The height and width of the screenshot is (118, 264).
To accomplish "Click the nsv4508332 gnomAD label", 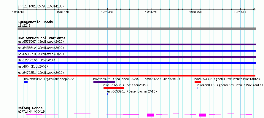I will [x=230, y=85].
